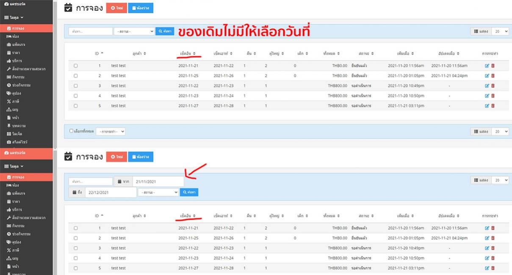Click red ใหม่ button in lower header

(116, 157)
